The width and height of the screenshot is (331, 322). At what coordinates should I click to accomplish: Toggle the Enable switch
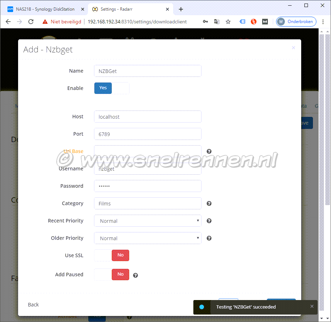pos(112,88)
